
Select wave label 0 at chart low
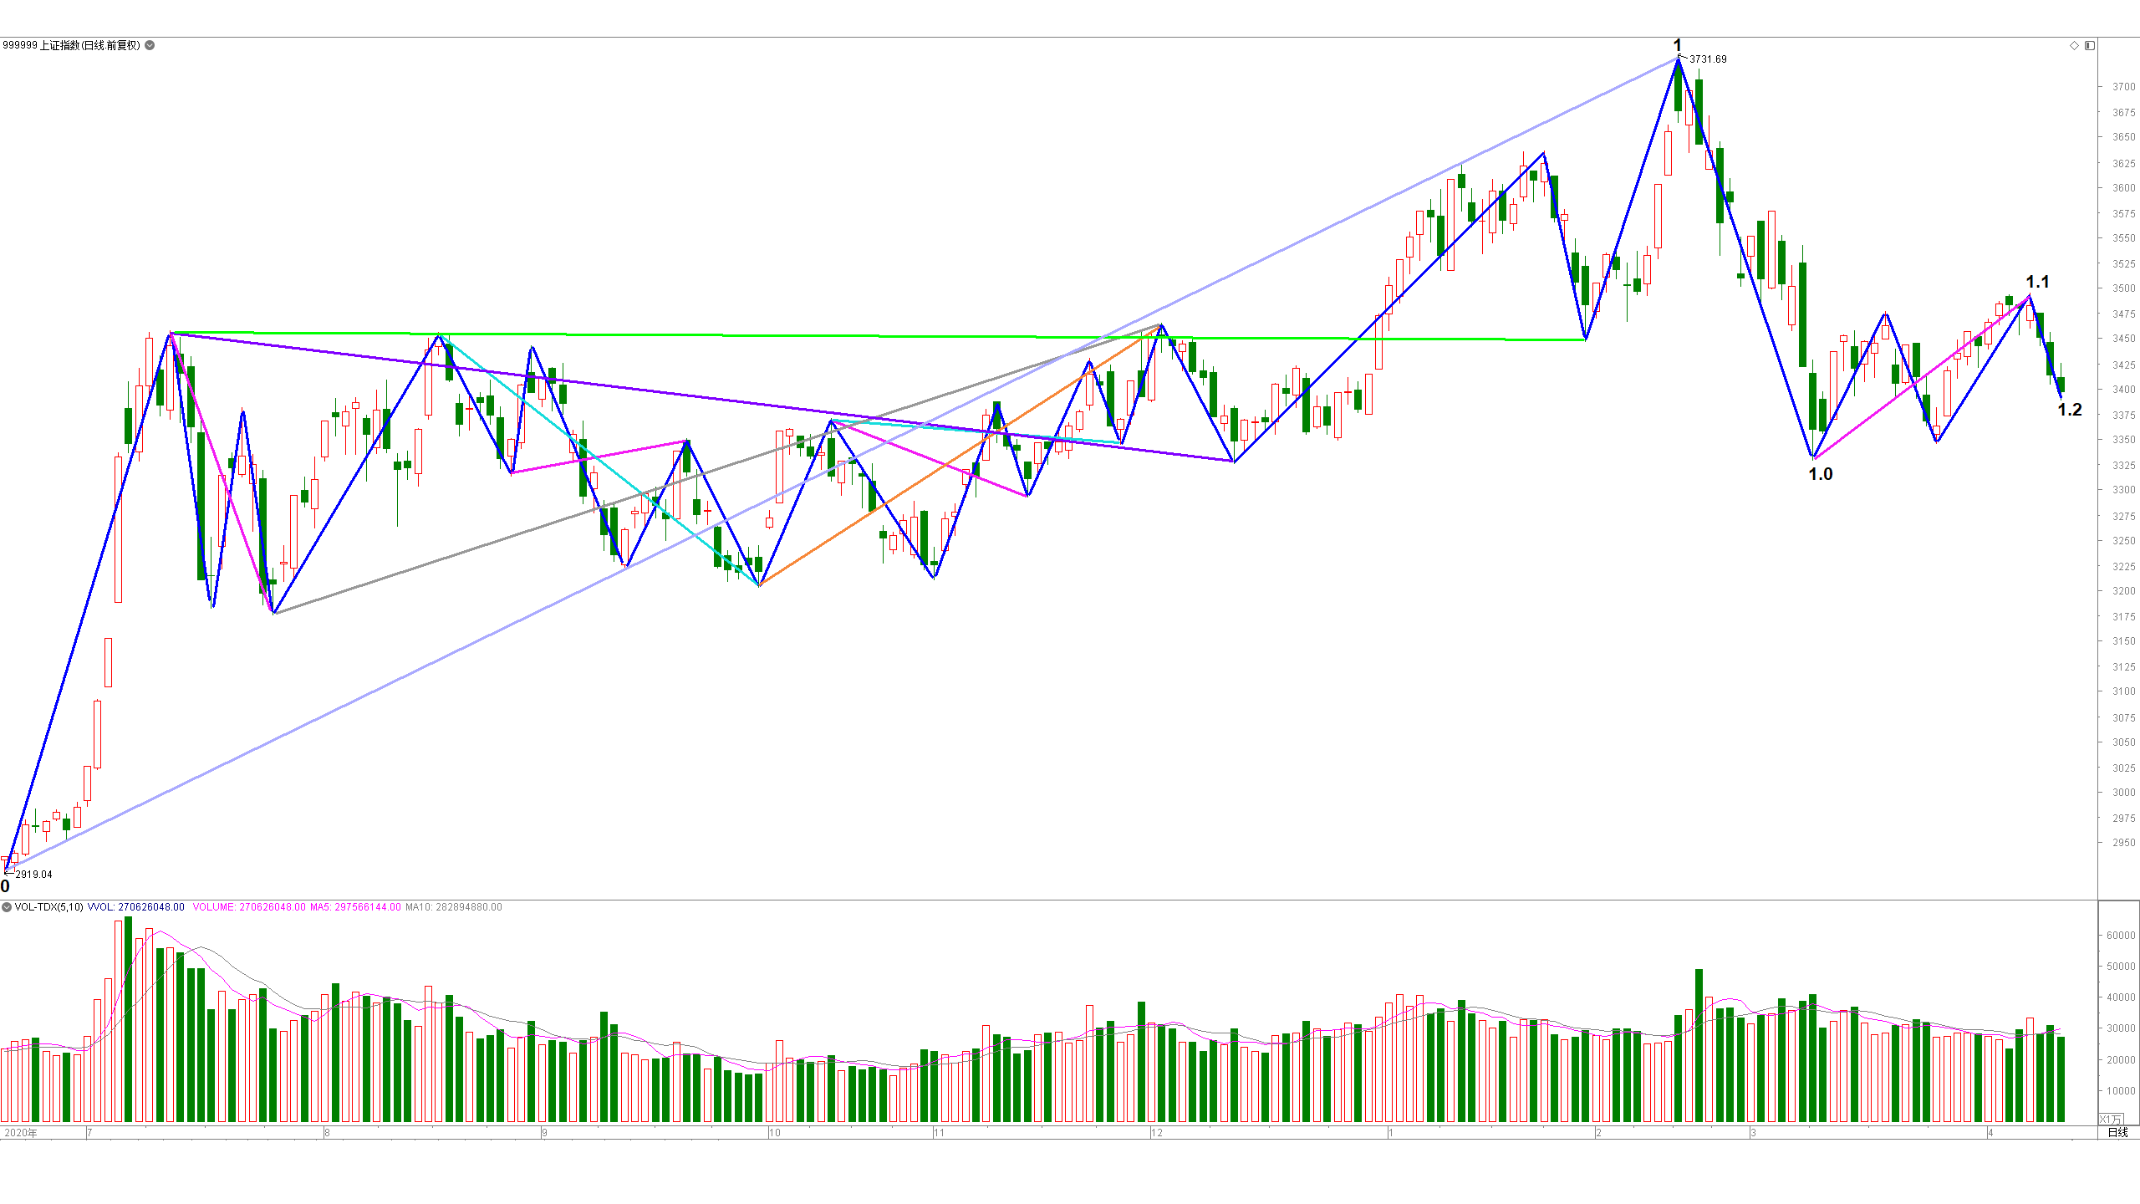pos(5,886)
